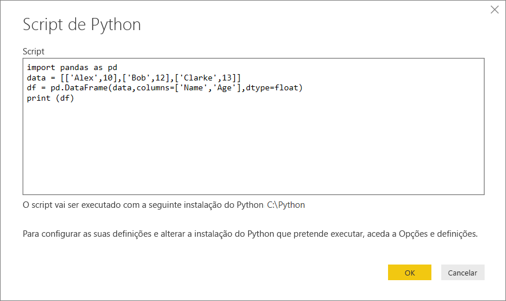Click the 'Alex' entry in the data list

pos(84,78)
